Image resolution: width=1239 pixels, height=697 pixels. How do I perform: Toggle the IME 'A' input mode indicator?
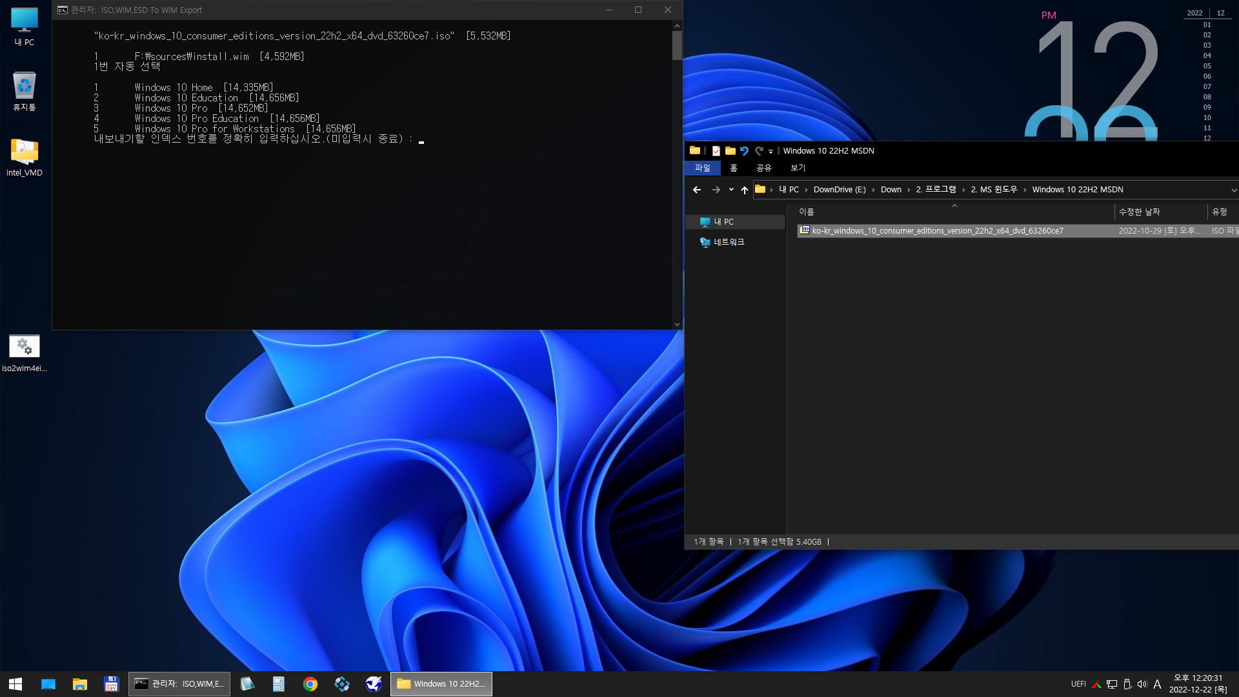click(1157, 684)
